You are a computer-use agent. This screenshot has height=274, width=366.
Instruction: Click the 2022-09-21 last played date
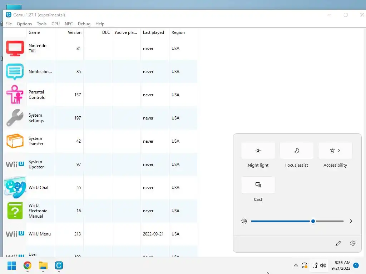[x=153, y=234]
